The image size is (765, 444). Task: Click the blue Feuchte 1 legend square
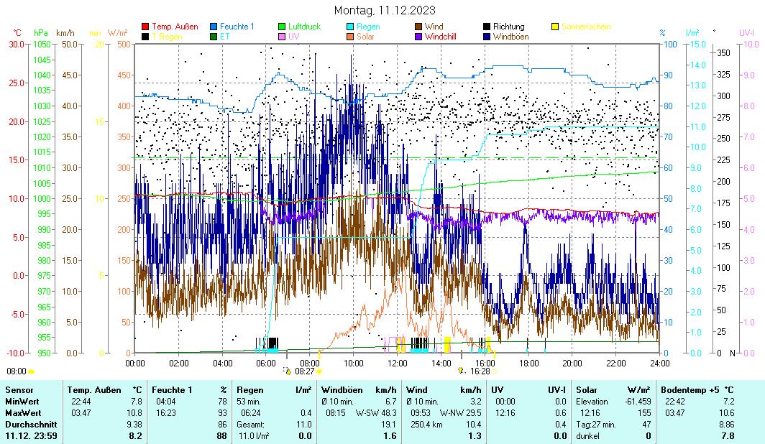point(214,27)
